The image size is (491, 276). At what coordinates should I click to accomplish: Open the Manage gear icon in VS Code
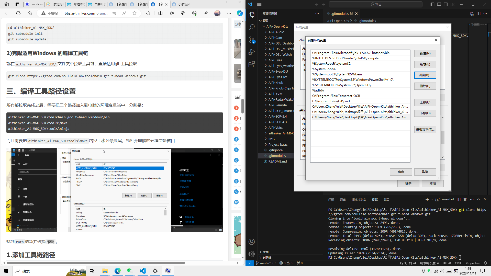252,254
